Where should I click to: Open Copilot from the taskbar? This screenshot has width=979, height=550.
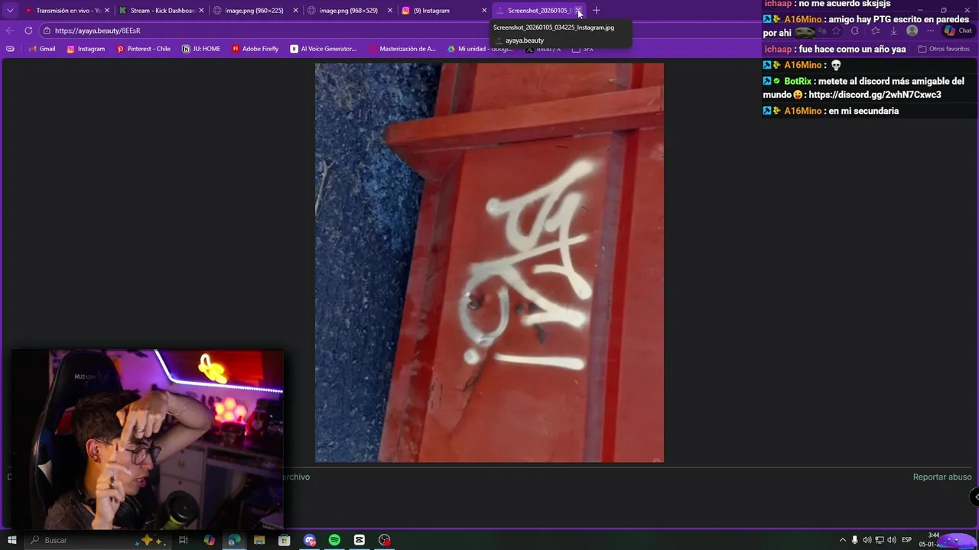pyautogui.click(x=210, y=540)
